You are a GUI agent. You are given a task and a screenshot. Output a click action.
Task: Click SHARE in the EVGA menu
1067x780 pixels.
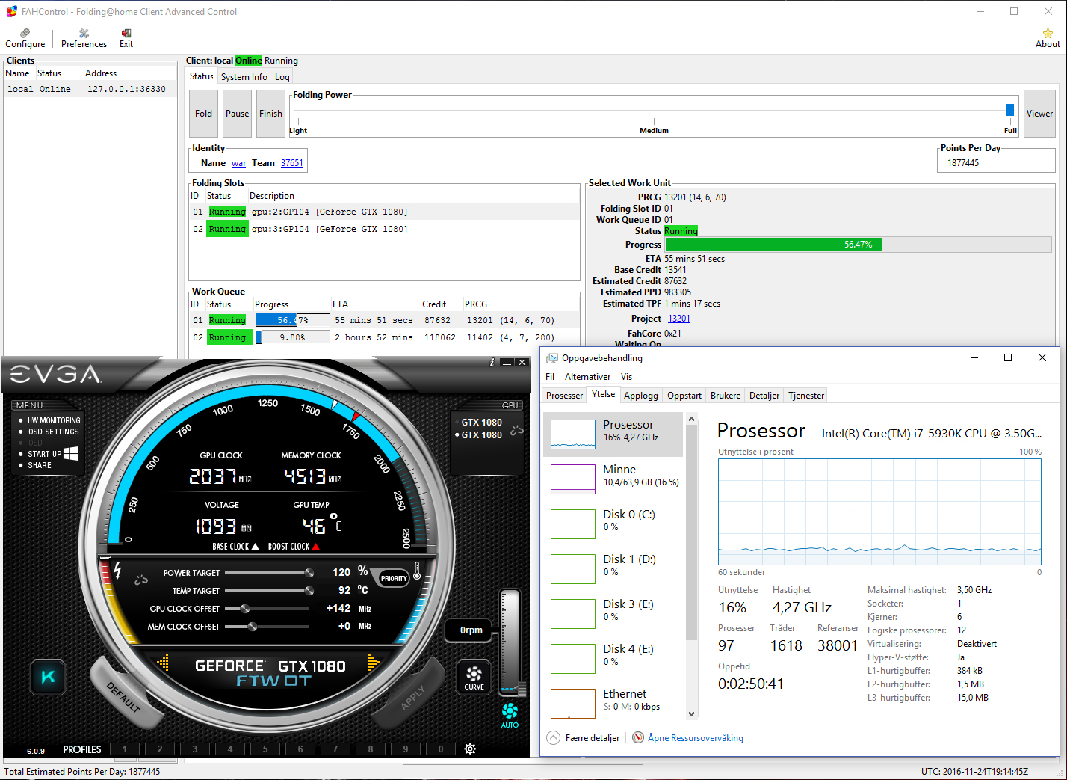point(40,465)
